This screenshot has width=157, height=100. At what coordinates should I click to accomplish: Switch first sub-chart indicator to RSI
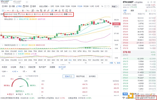58,51
